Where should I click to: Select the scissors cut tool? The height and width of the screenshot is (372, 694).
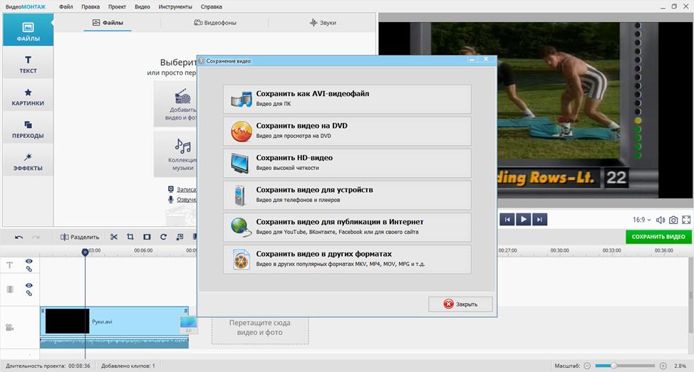(114, 237)
